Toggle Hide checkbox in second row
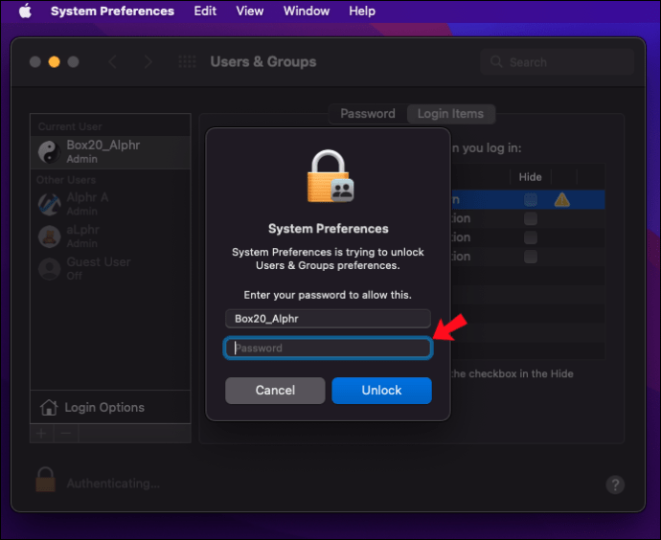 [x=531, y=218]
